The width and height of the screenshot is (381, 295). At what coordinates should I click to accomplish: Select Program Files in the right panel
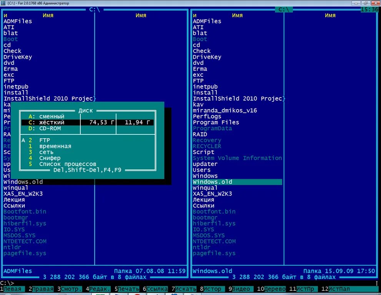[x=216, y=123]
